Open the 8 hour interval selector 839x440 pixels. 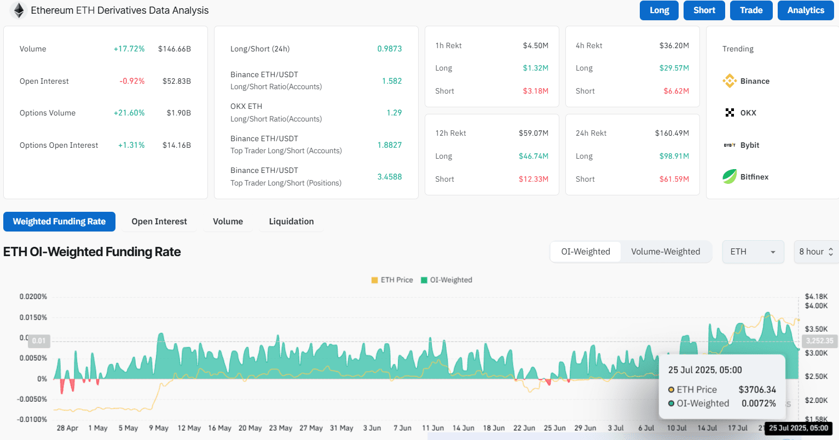coord(815,252)
